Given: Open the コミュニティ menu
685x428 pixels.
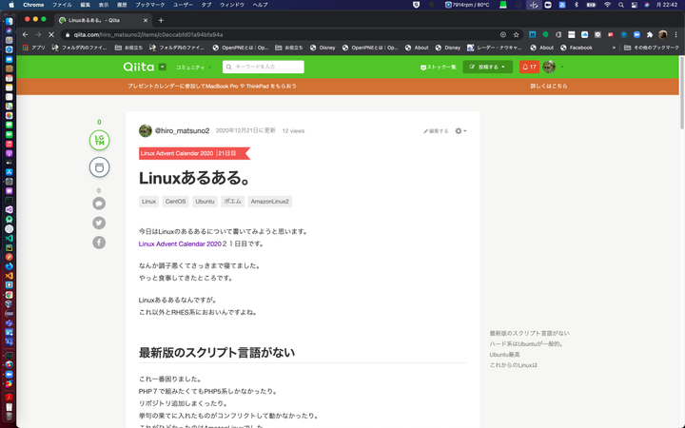Looking at the screenshot, I should click(x=193, y=68).
